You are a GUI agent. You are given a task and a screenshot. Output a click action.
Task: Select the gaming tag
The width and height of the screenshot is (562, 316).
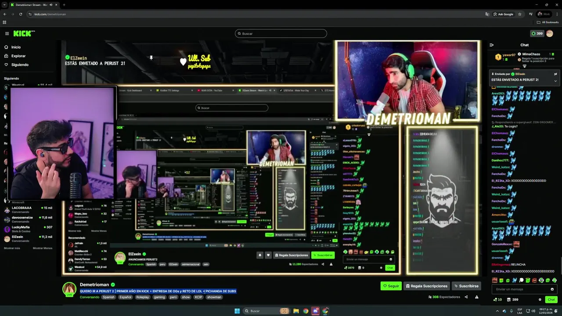point(159,297)
